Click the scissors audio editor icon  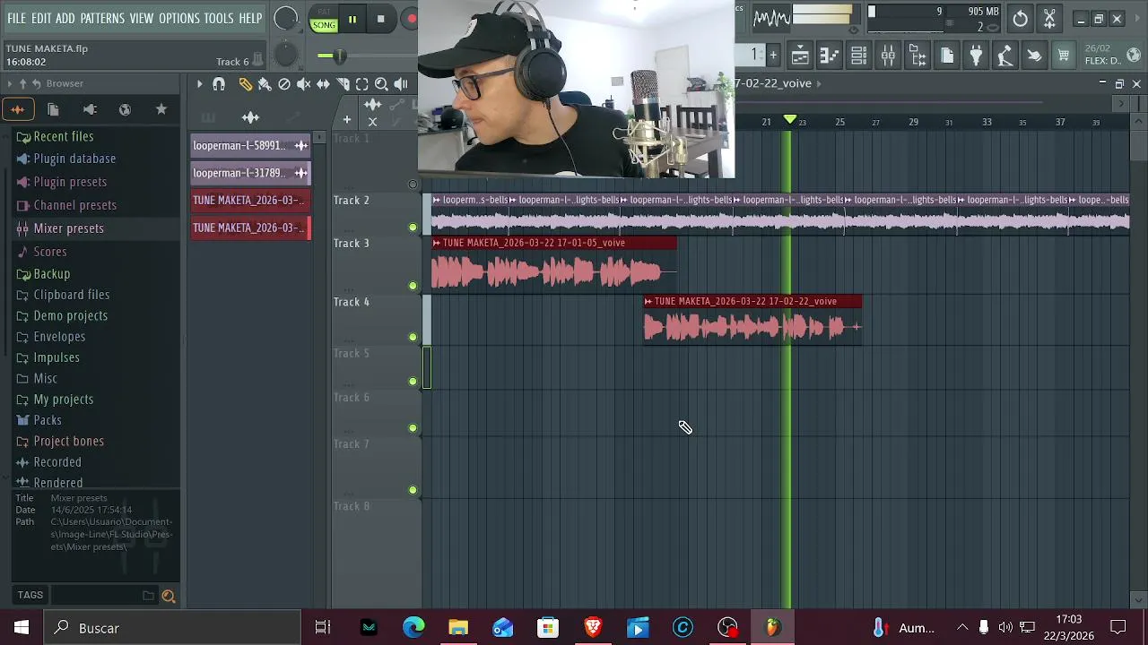1049,18
